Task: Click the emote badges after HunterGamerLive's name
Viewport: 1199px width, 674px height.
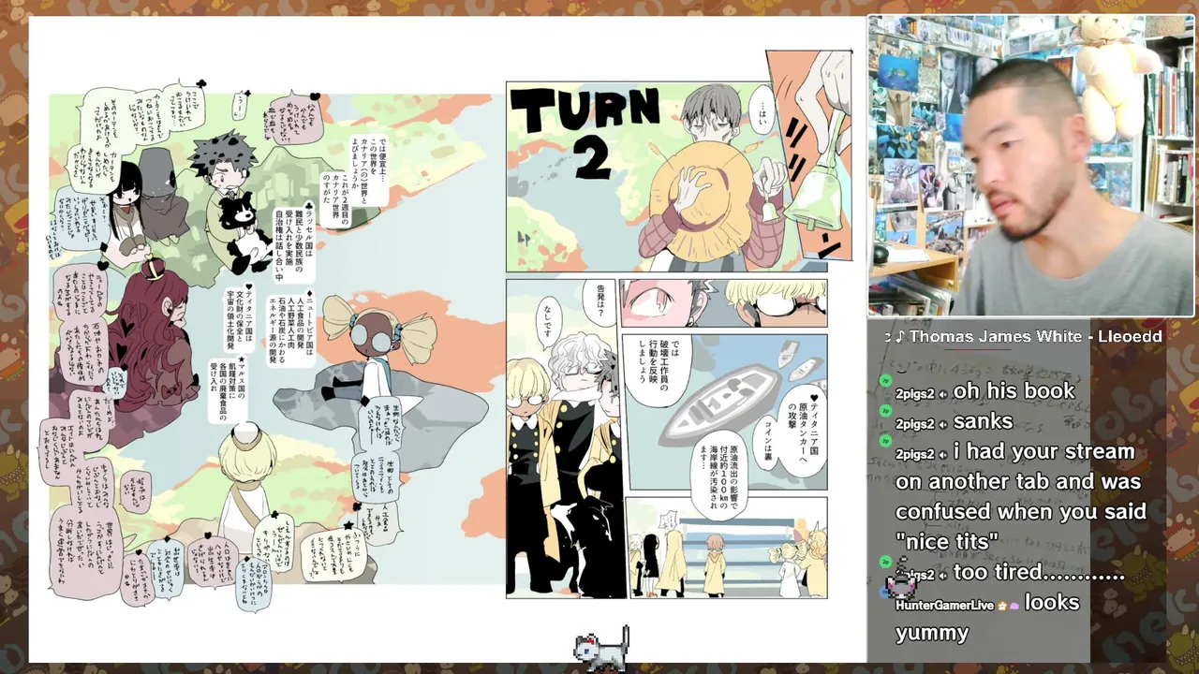Action: click(1009, 606)
